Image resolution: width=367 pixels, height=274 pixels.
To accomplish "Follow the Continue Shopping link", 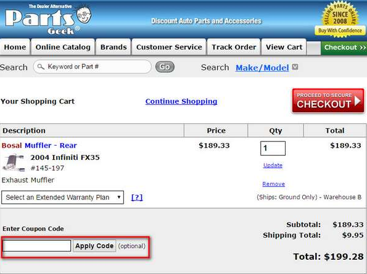I will 181,101.
